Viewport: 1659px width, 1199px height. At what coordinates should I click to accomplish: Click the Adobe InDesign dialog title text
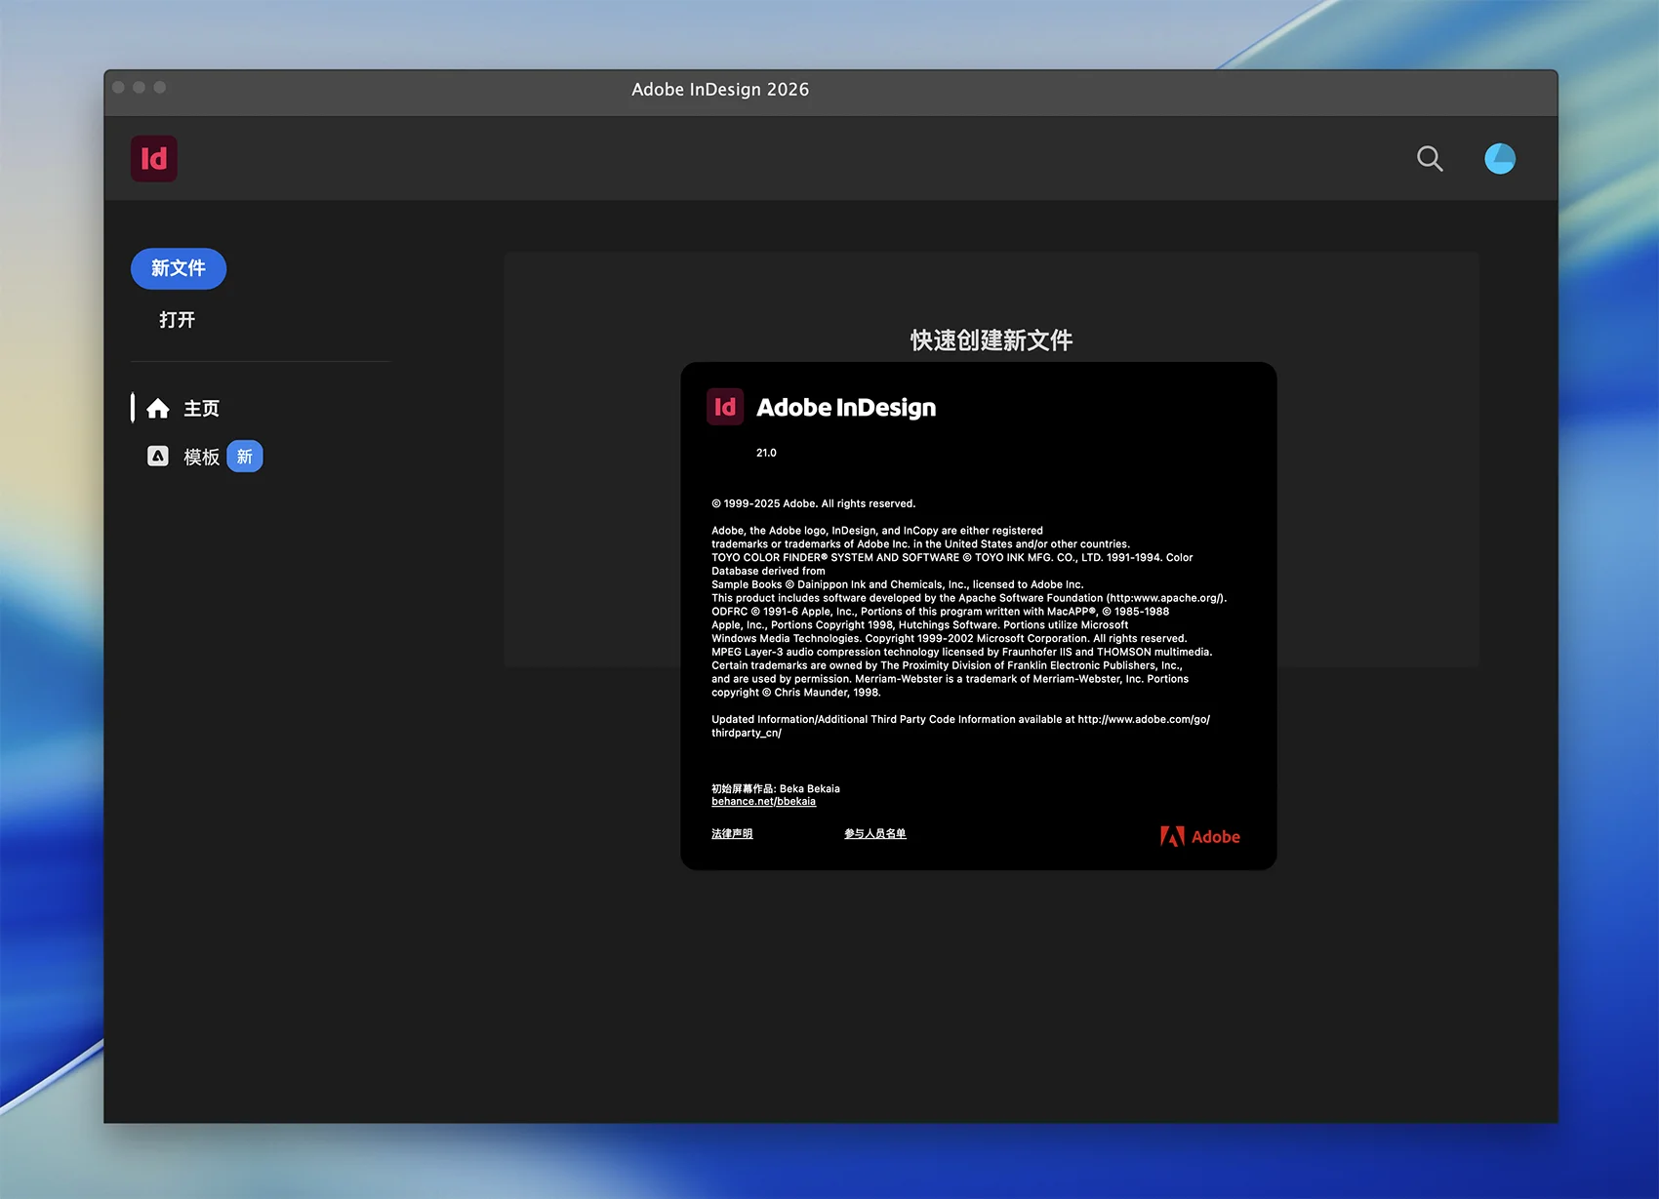point(846,408)
